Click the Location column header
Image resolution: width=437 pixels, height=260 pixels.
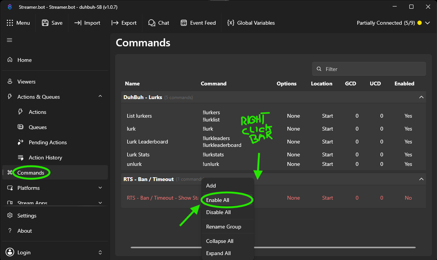coord(322,84)
